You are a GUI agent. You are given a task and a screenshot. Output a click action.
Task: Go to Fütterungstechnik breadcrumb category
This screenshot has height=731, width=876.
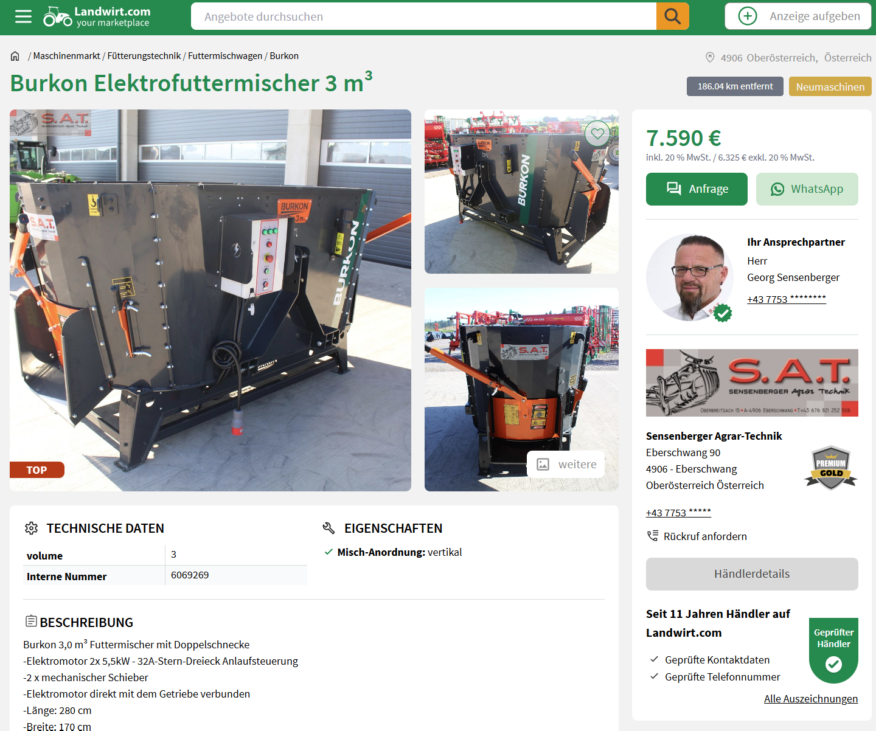(144, 56)
